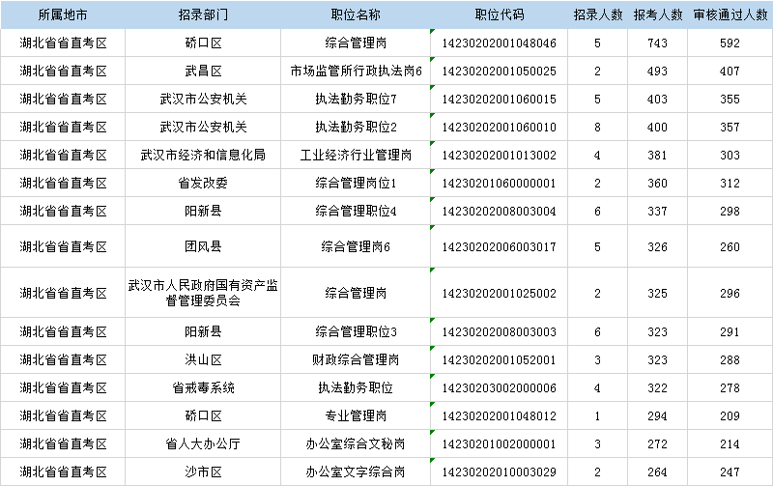Select approved value 592
The width and height of the screenshot is (773, 486).
click(x=730, y=43)
